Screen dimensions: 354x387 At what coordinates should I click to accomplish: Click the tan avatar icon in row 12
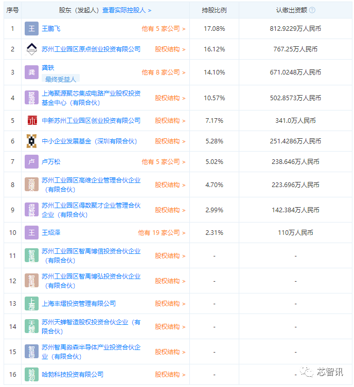coord(31,281)
